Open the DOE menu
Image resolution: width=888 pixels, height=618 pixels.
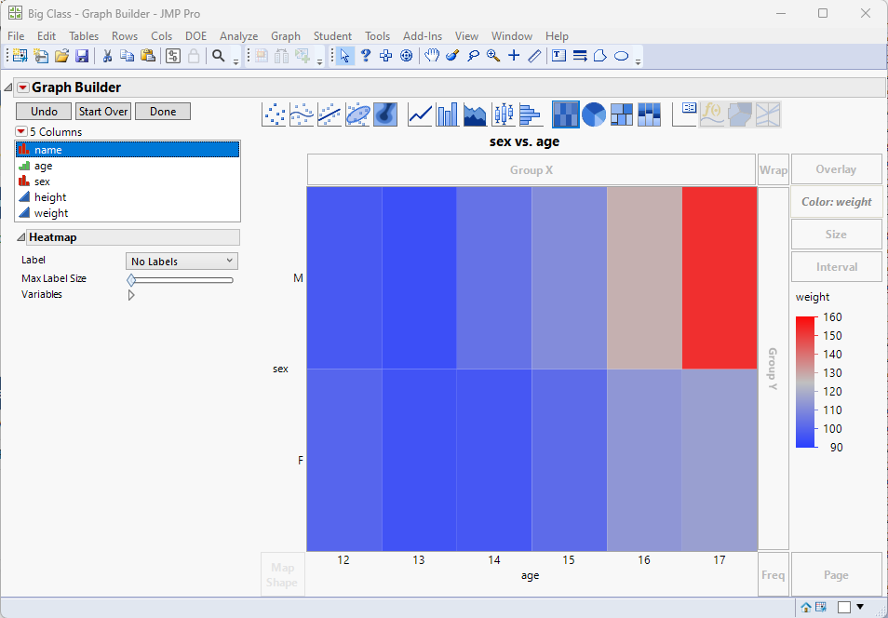point(195,35)
